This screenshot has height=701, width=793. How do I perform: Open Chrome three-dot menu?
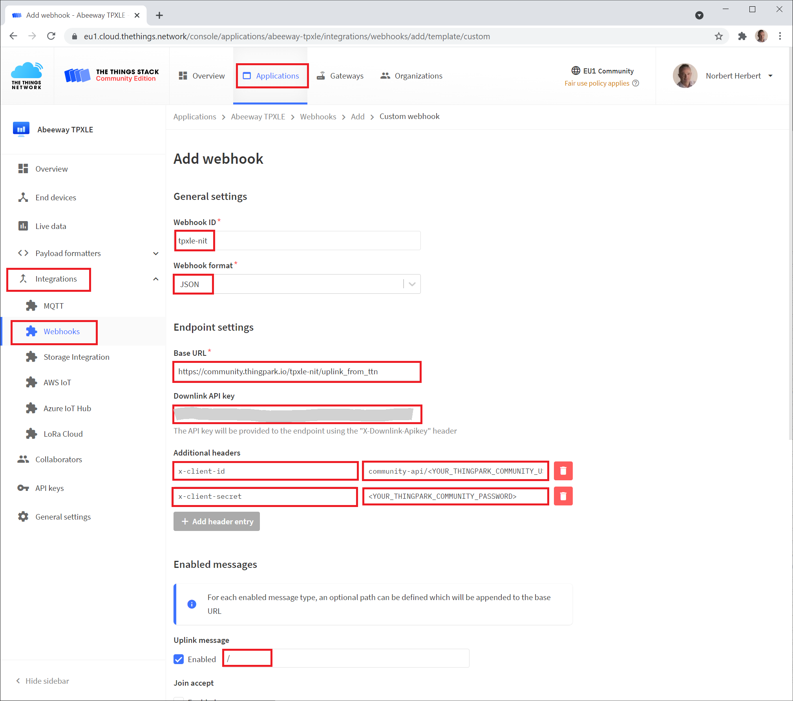pos(780,36)
